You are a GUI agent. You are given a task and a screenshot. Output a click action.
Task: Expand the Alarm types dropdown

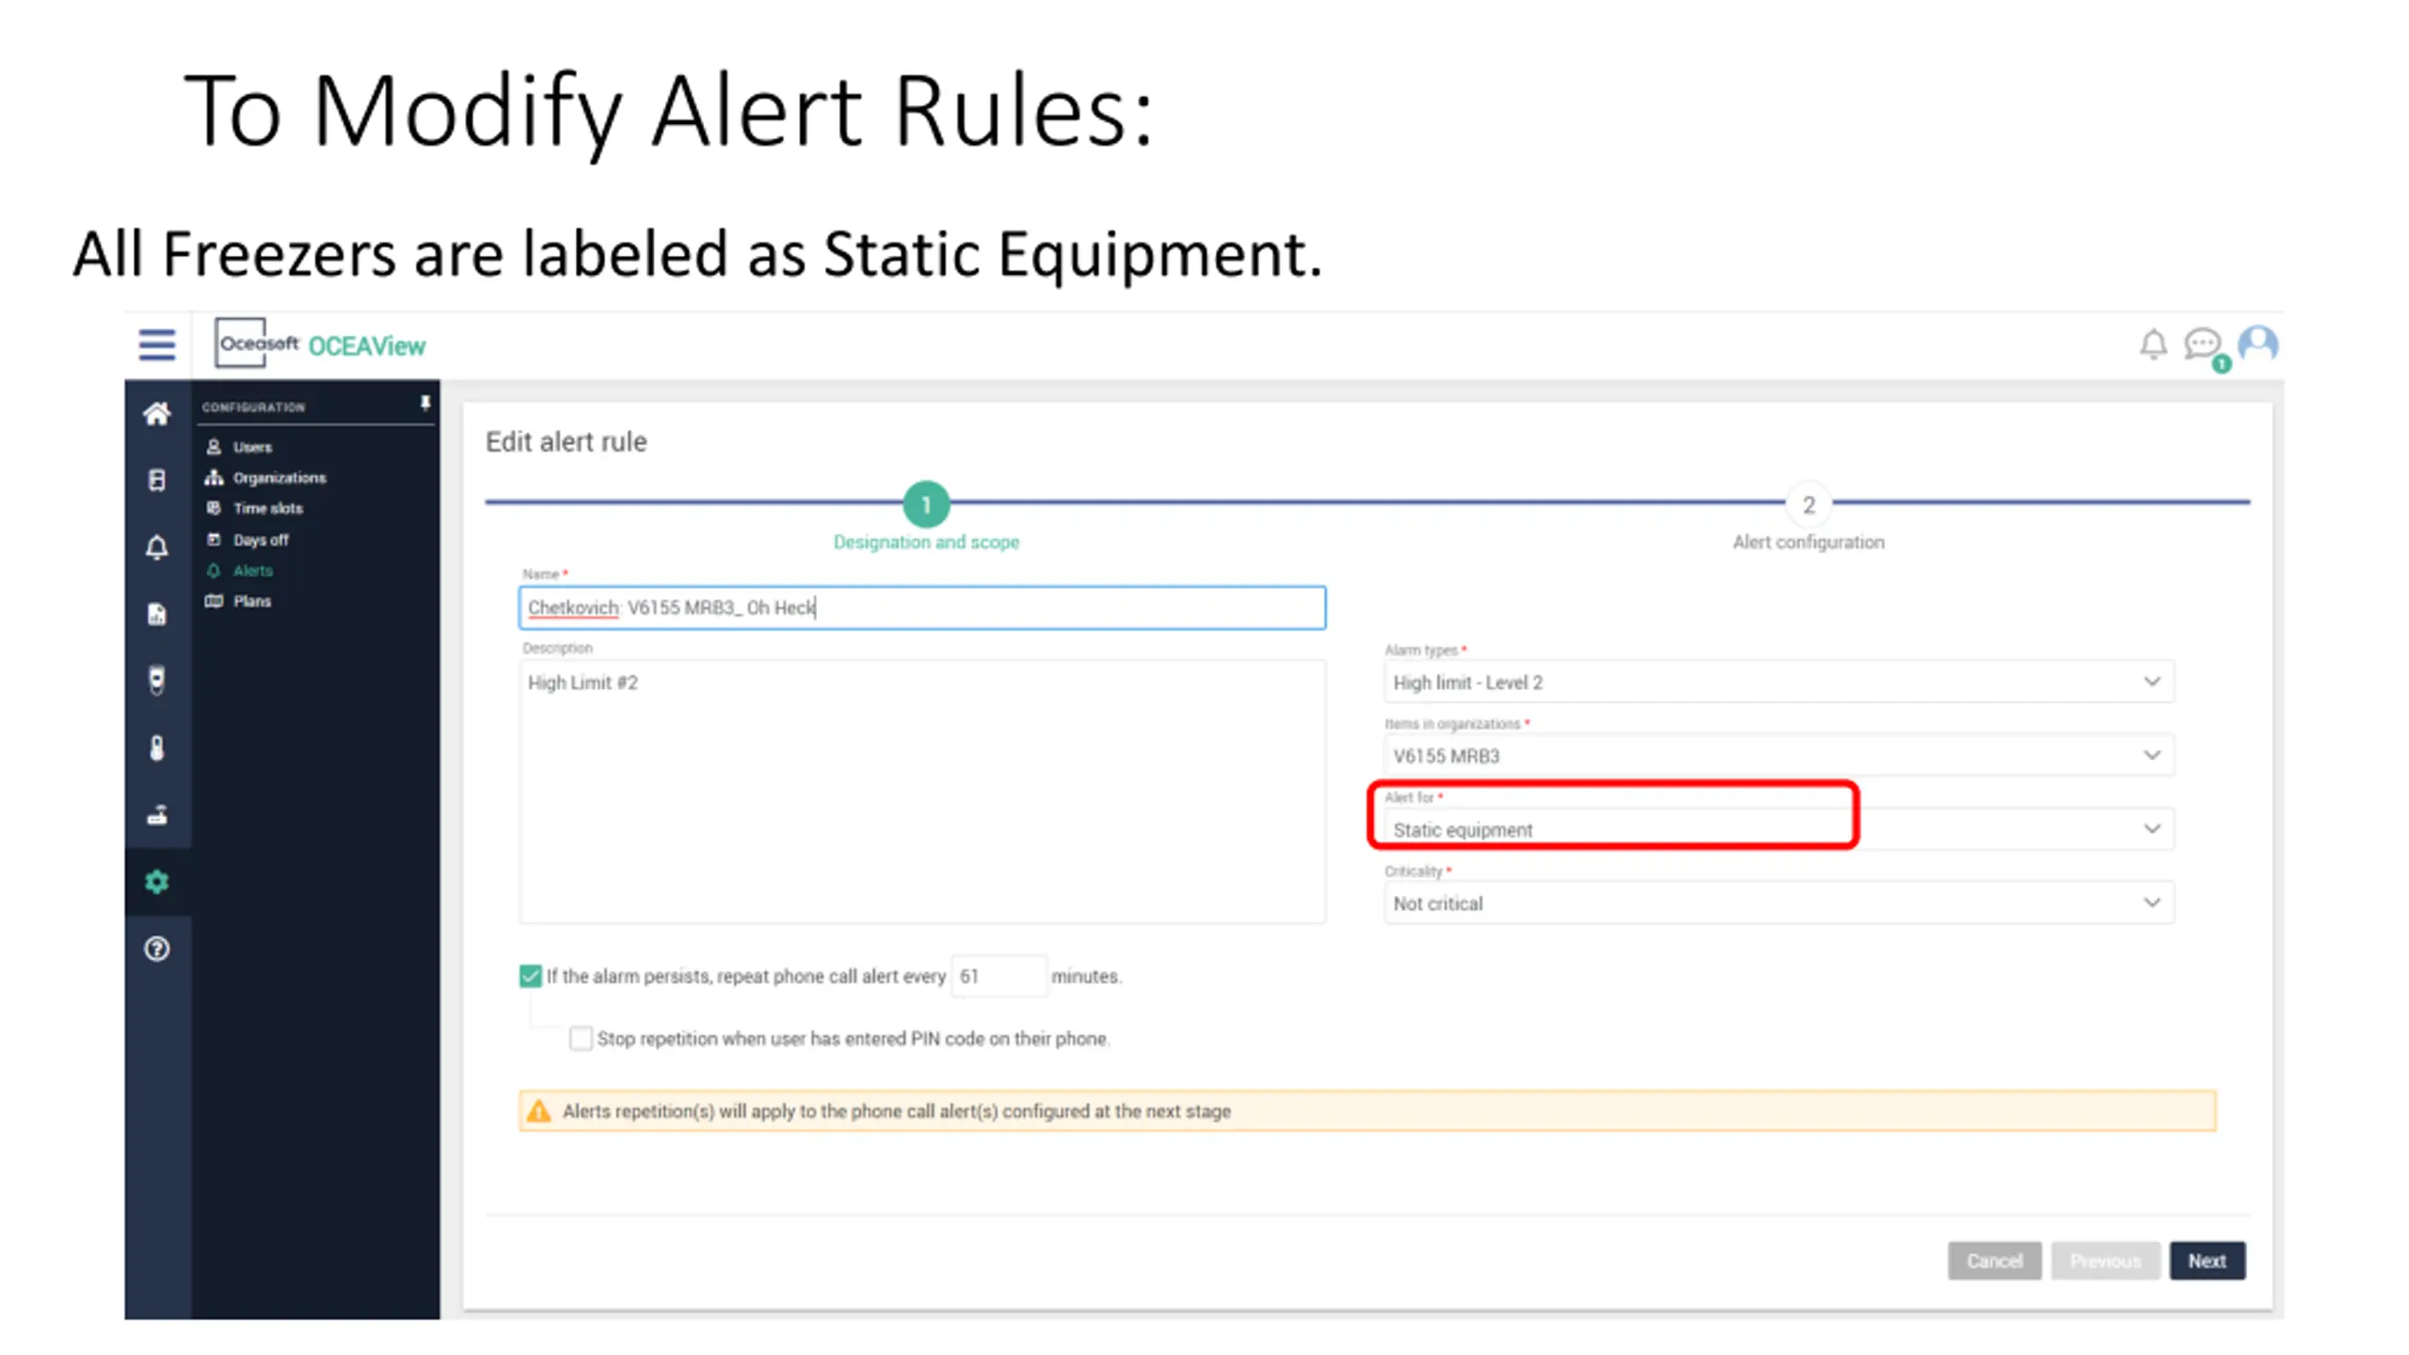click(1778, 682)
